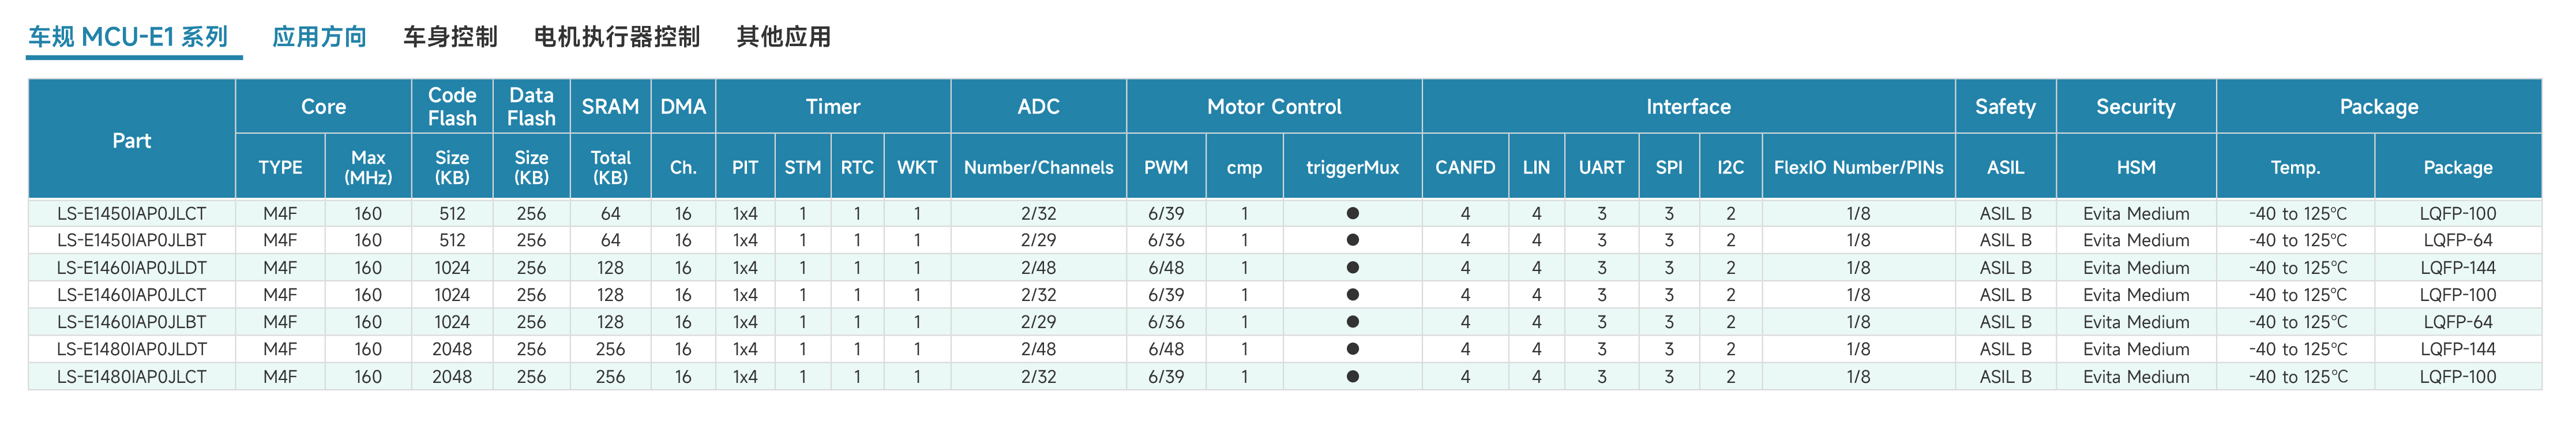
Task: Click part LS-E1450IAP0JLCT
Action: 132,213
